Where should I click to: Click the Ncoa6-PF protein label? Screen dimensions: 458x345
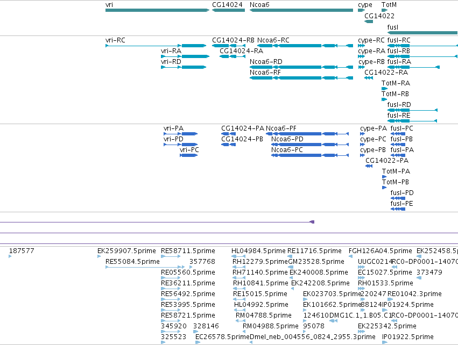(x=281, y=128)
